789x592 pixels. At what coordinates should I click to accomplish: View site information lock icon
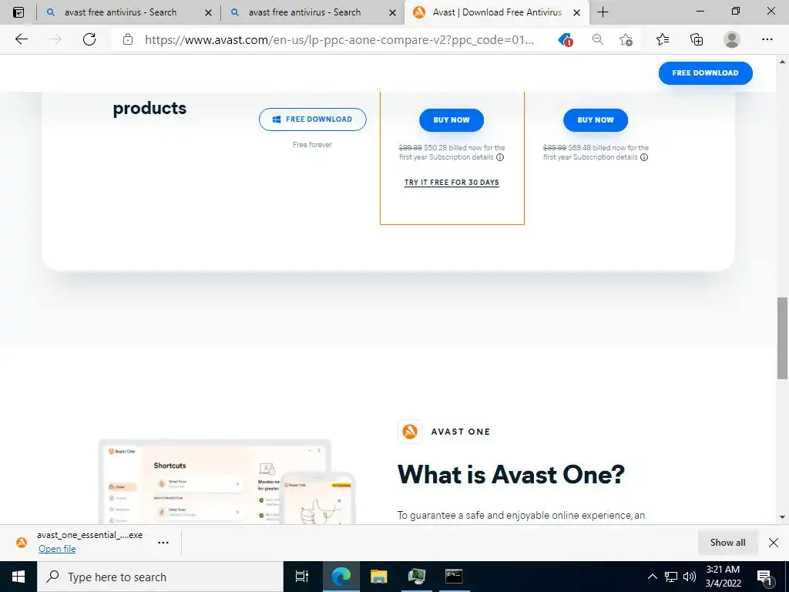[x=128, y=39]
